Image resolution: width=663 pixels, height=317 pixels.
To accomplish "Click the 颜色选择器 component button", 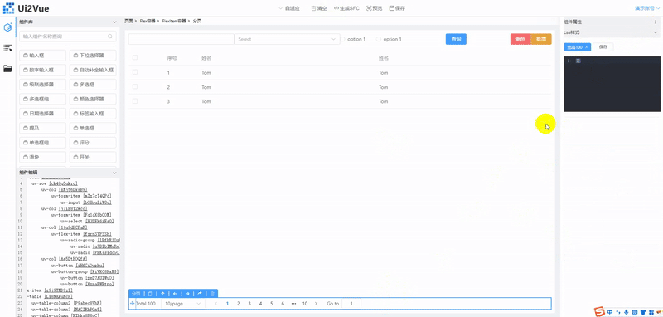I will click(93, 99).
